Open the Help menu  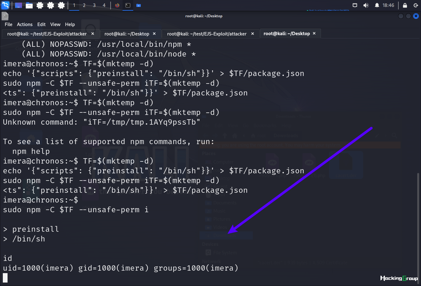point(70,24)
